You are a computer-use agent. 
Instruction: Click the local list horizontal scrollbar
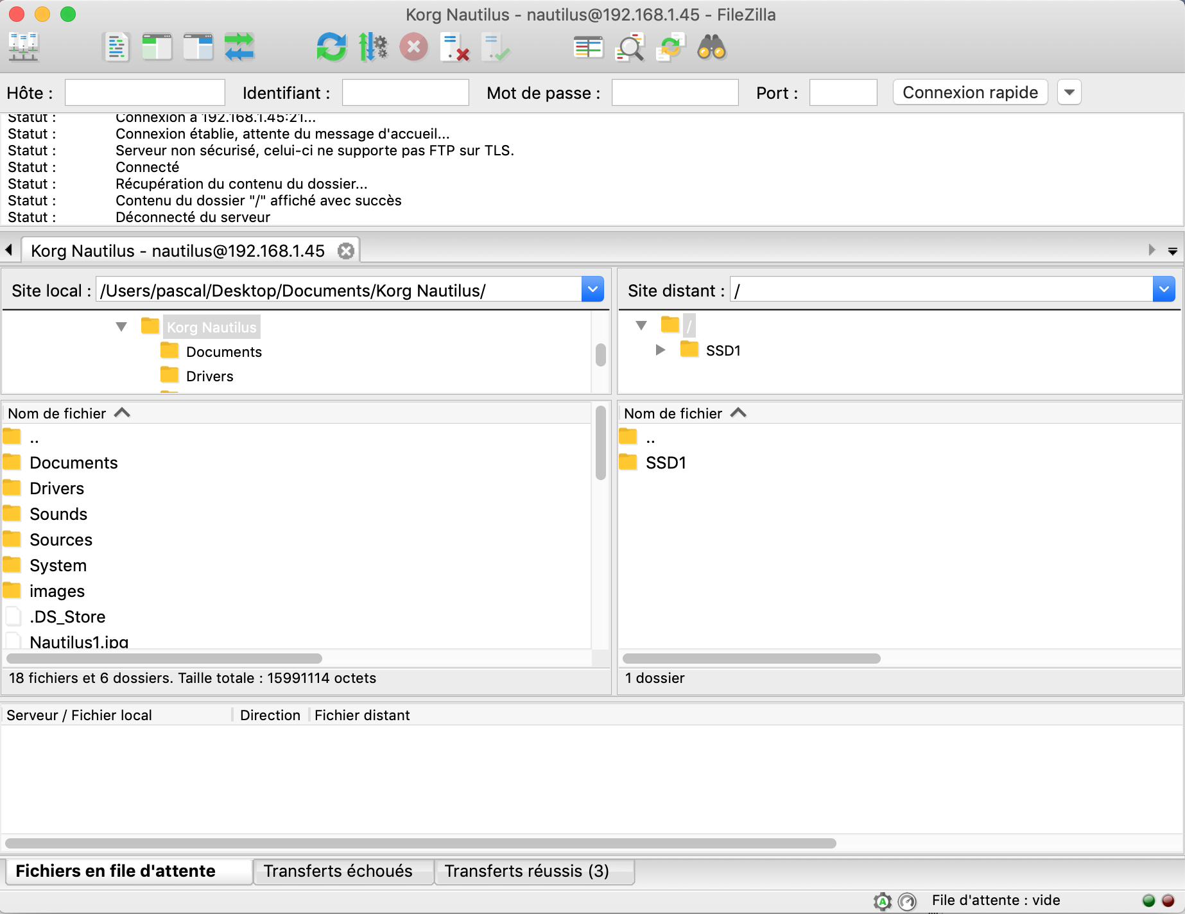(164, 659)
